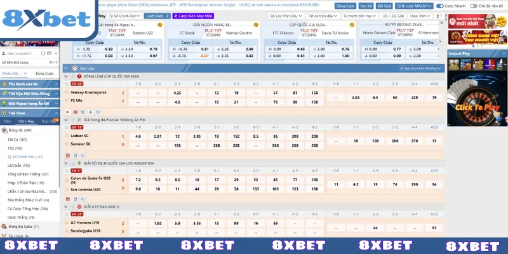This screenshot has width=508, height=254.
Task: Click the user avatar icon
Action: [4, 53]
